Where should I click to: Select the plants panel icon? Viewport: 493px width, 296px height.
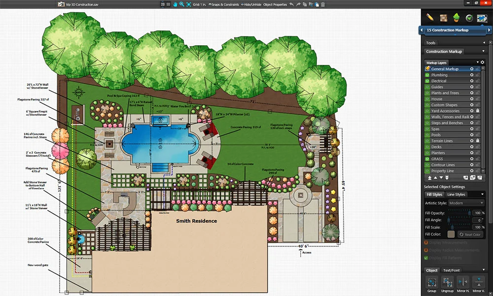[x=456, y=18]
